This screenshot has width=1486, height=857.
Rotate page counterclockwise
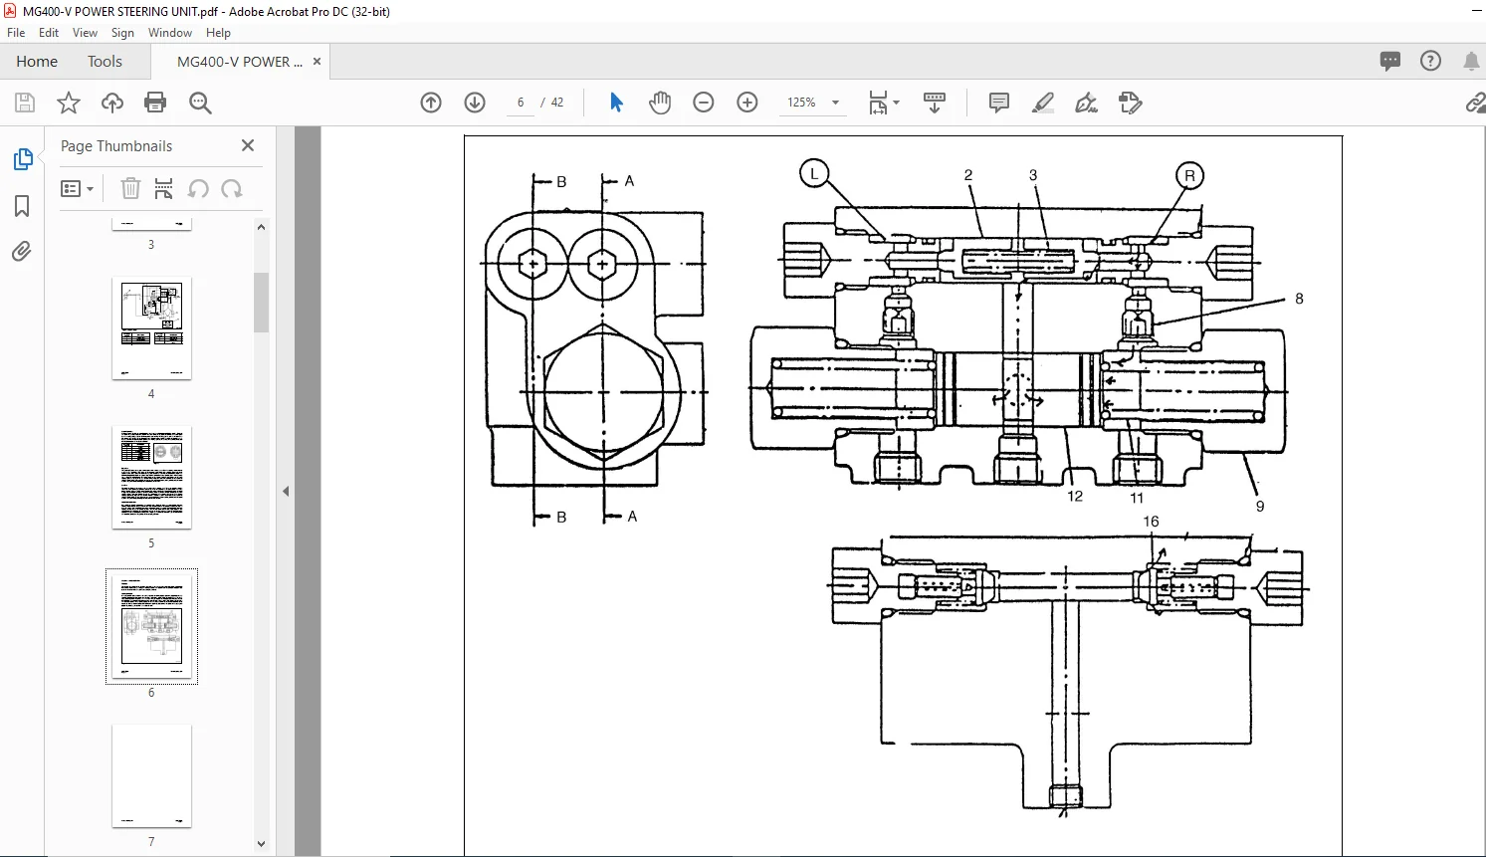[198, 188]
